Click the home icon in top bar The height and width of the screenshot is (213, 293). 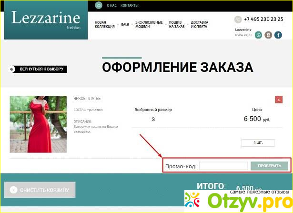(x=99, y=5)
